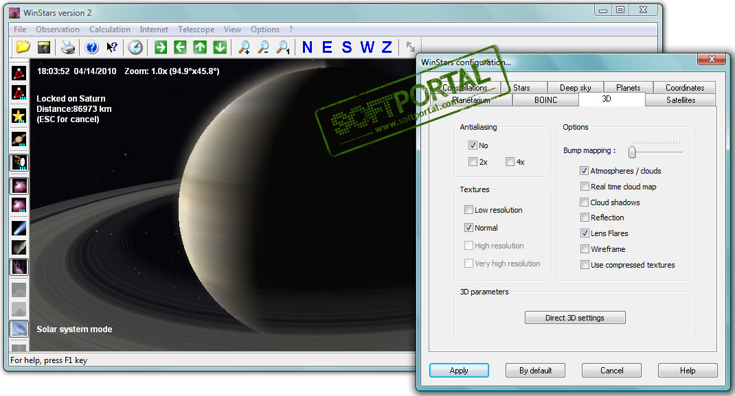Check the No antialiasing checkbox
This screenshot has width=735, height=396.
(x=473, y=145)
